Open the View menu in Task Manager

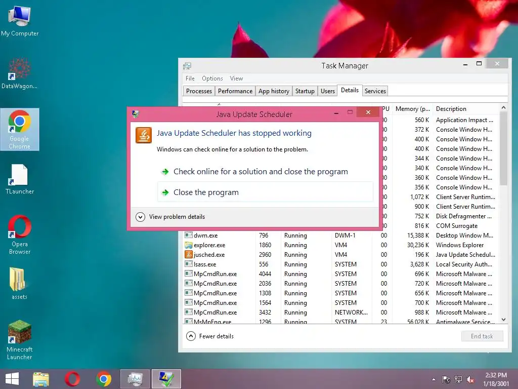coord(236,79)
